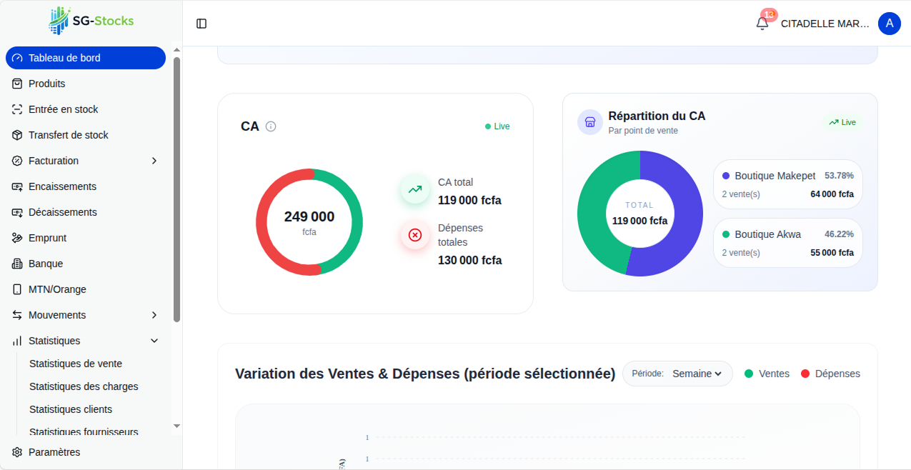Click the CA total trending-up icon

415,189
